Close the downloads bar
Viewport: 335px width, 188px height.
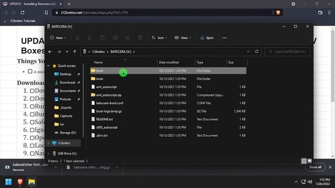pyautogui.click(x=330, y=167)
